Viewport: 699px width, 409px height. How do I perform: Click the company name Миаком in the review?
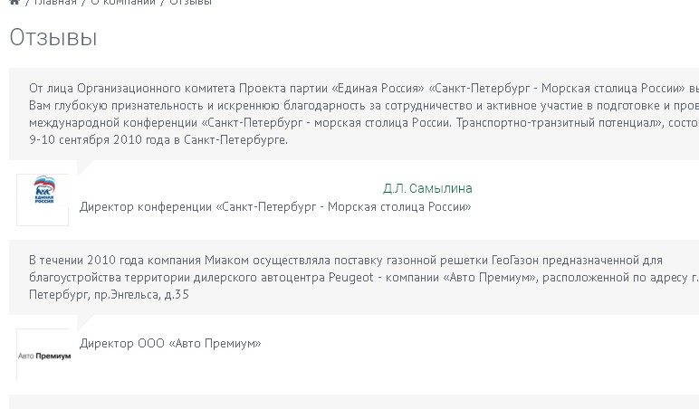click(x=223, y=261)
